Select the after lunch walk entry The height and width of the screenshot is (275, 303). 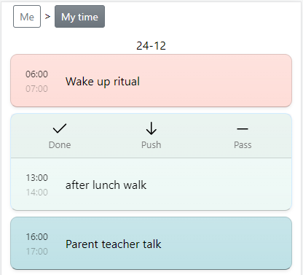click(x=151, y=185)
